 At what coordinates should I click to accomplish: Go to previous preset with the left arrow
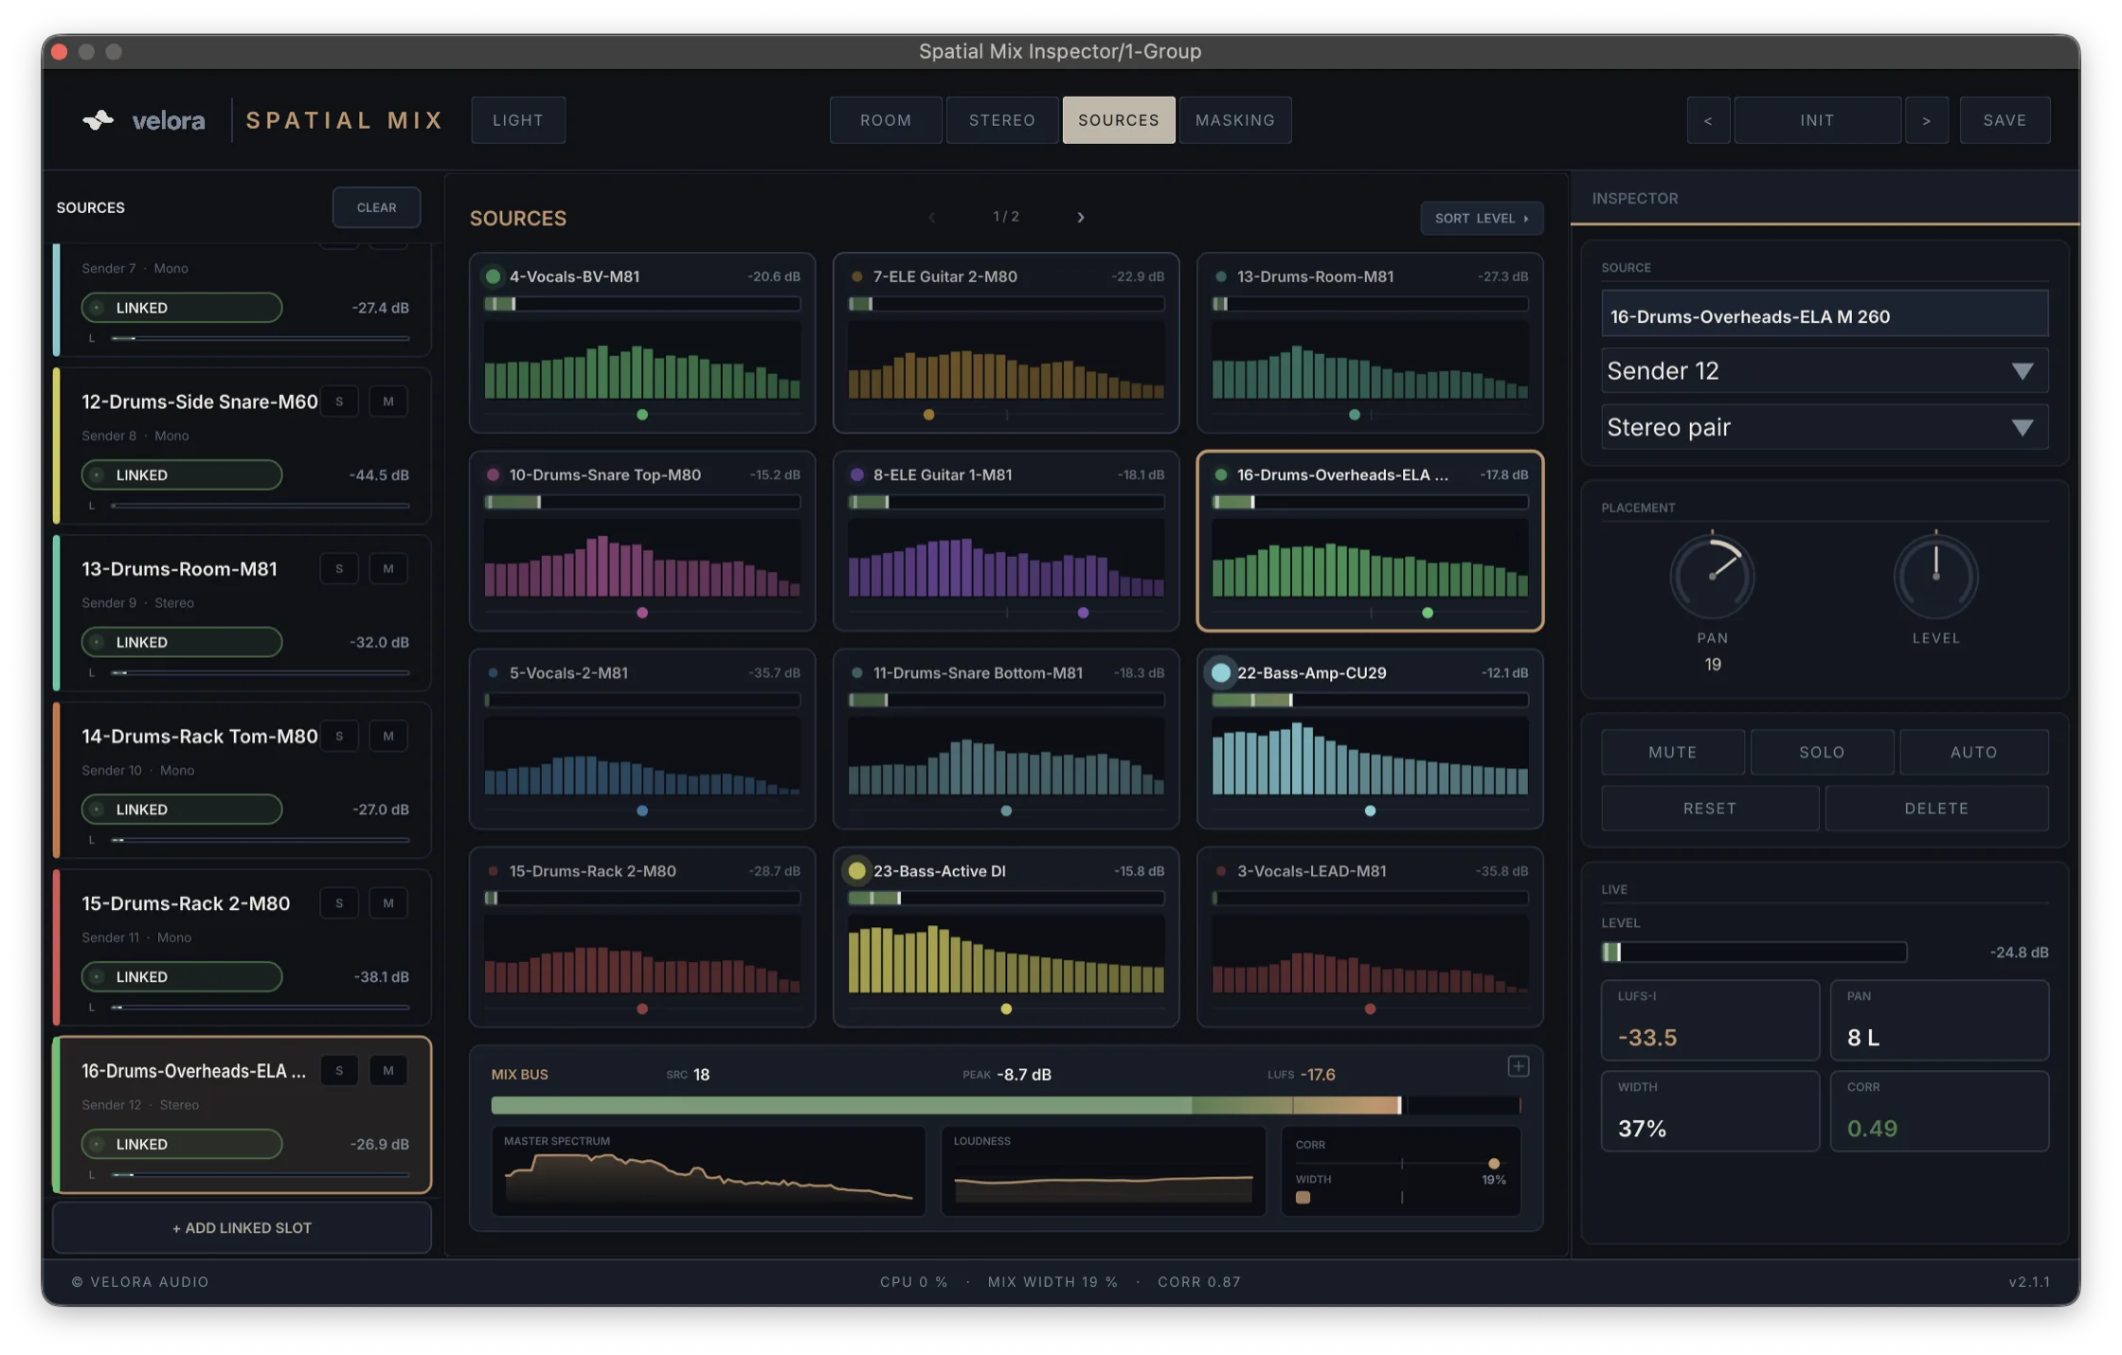tap(1707, 120)
